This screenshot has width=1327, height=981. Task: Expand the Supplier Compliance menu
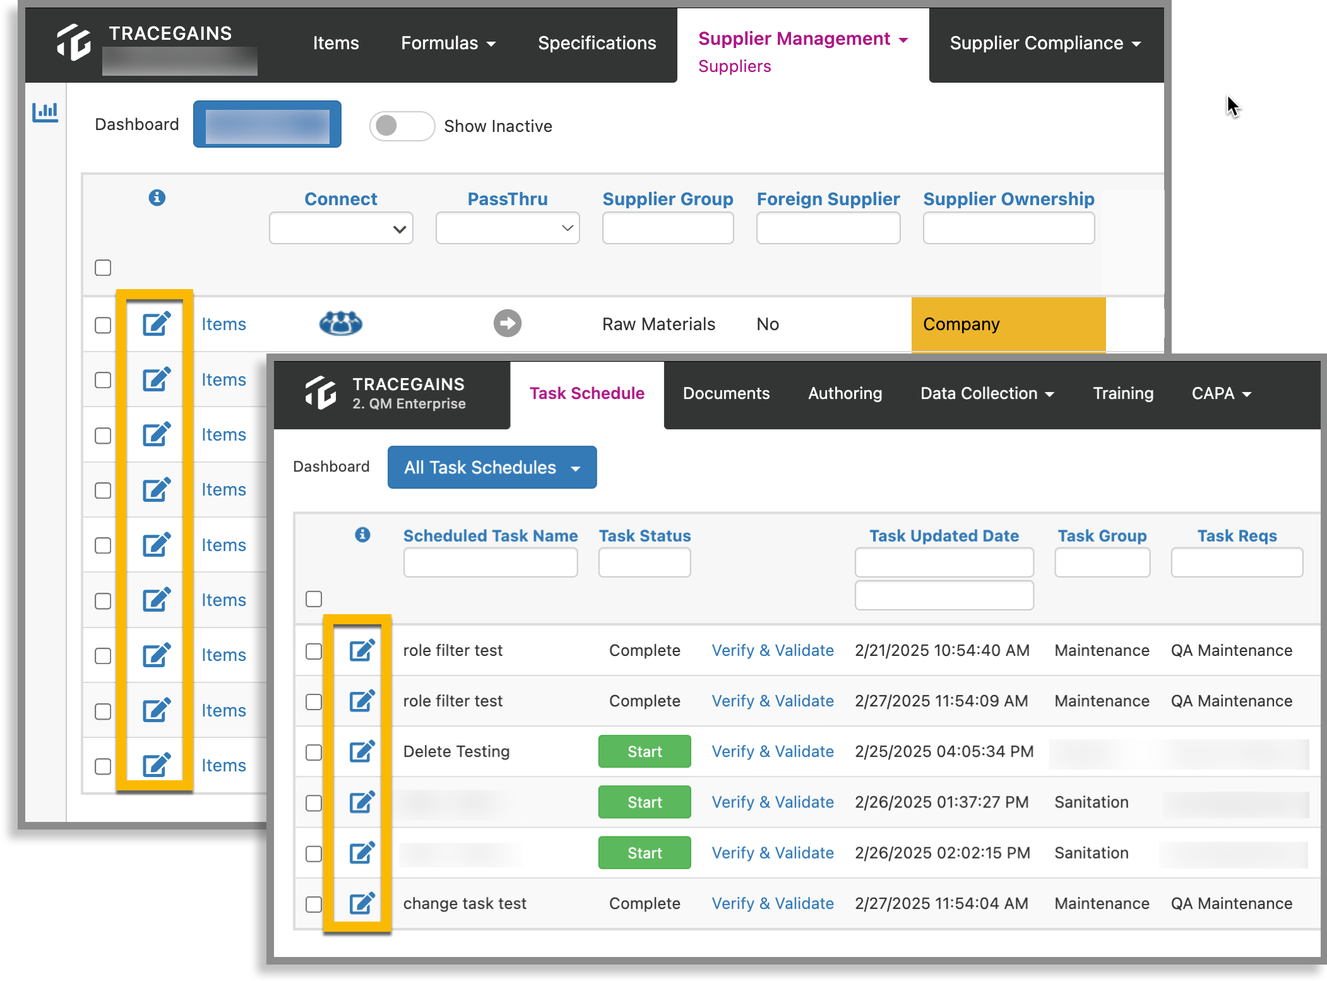point(1045,43)
